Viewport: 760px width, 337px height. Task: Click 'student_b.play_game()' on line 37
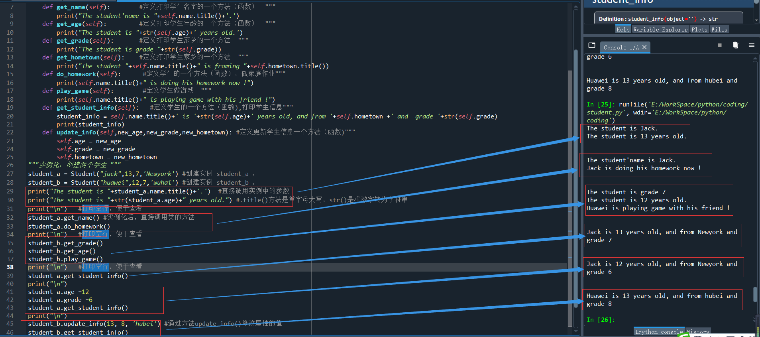click(x=65, y=259)
